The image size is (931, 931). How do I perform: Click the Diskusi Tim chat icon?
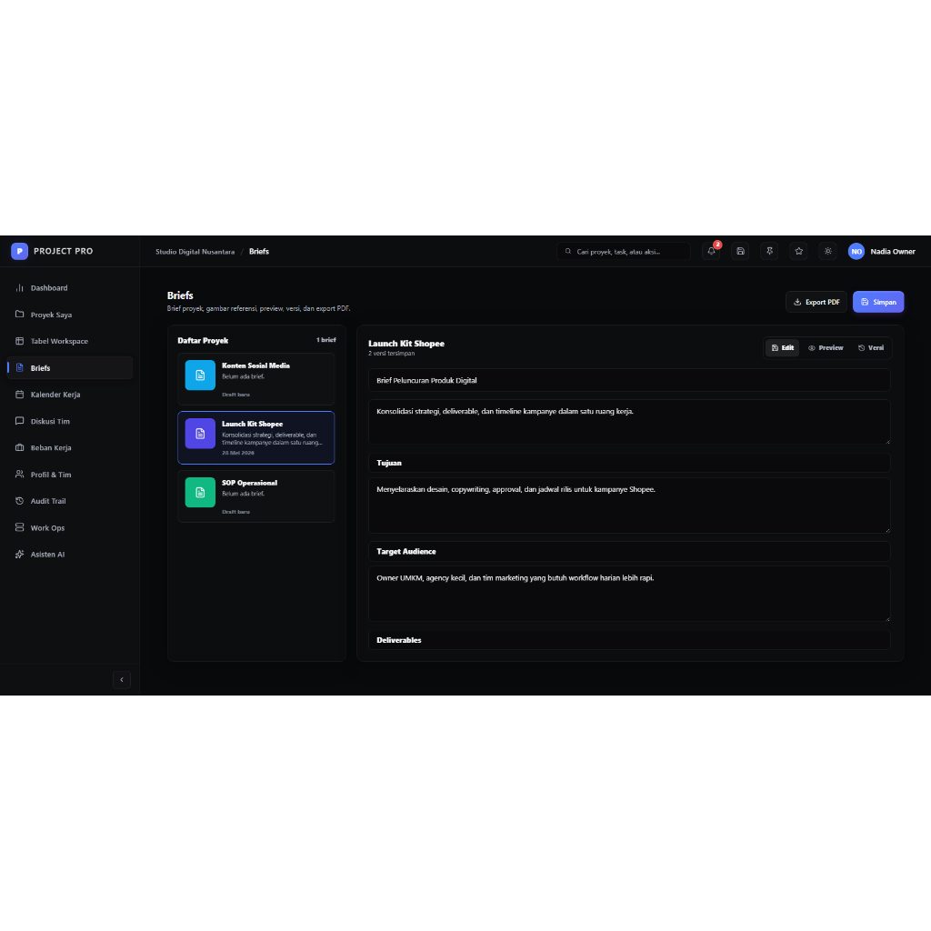pos(20,421)
